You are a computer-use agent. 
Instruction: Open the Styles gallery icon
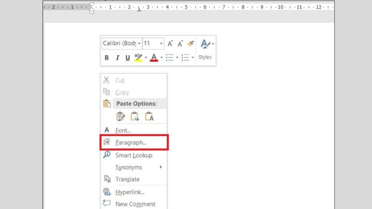(205, 44)
